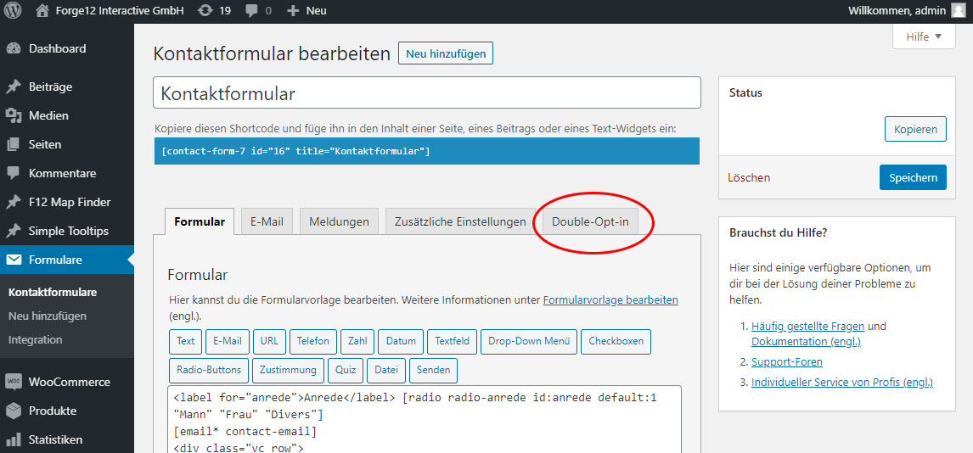Click the Beiträge pin icon
Image resolution: width=973 pixels, height=453 pixels.
(13, 87)
